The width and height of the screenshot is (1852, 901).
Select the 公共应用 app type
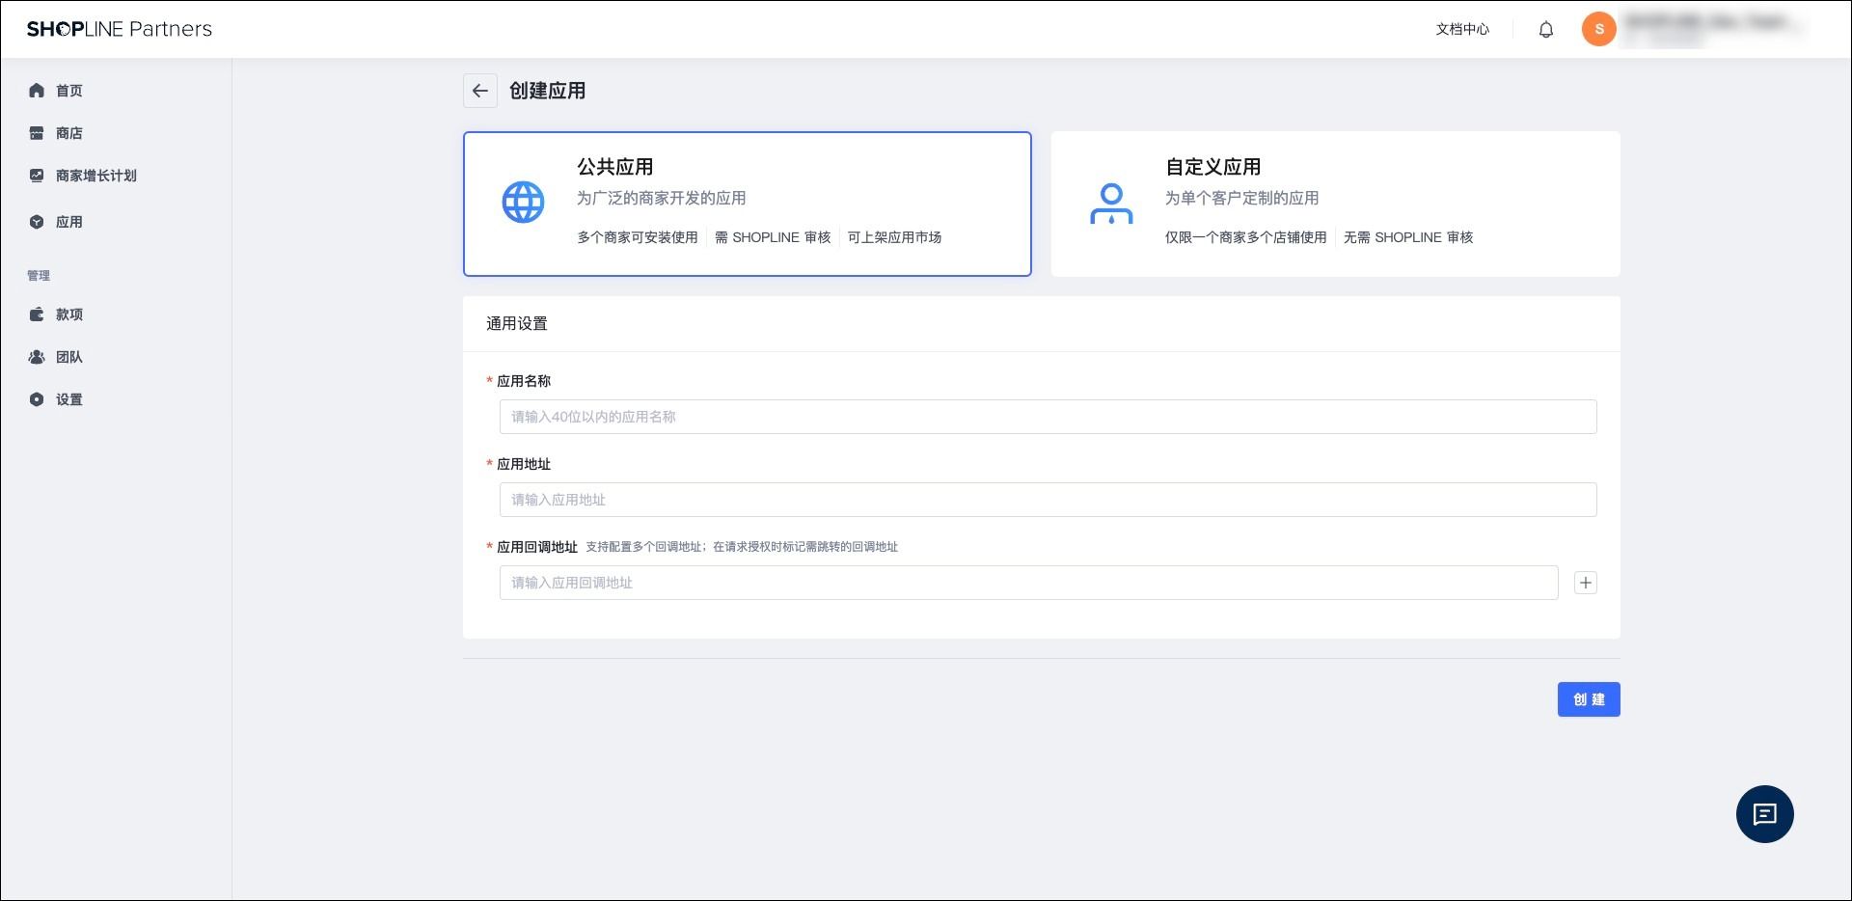click(x=747, y=204)
